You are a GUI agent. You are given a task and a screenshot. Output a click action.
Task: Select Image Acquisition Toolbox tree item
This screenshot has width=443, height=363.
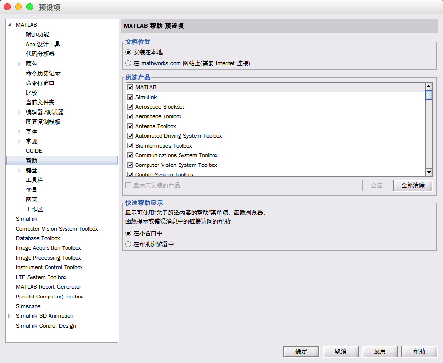49,248
